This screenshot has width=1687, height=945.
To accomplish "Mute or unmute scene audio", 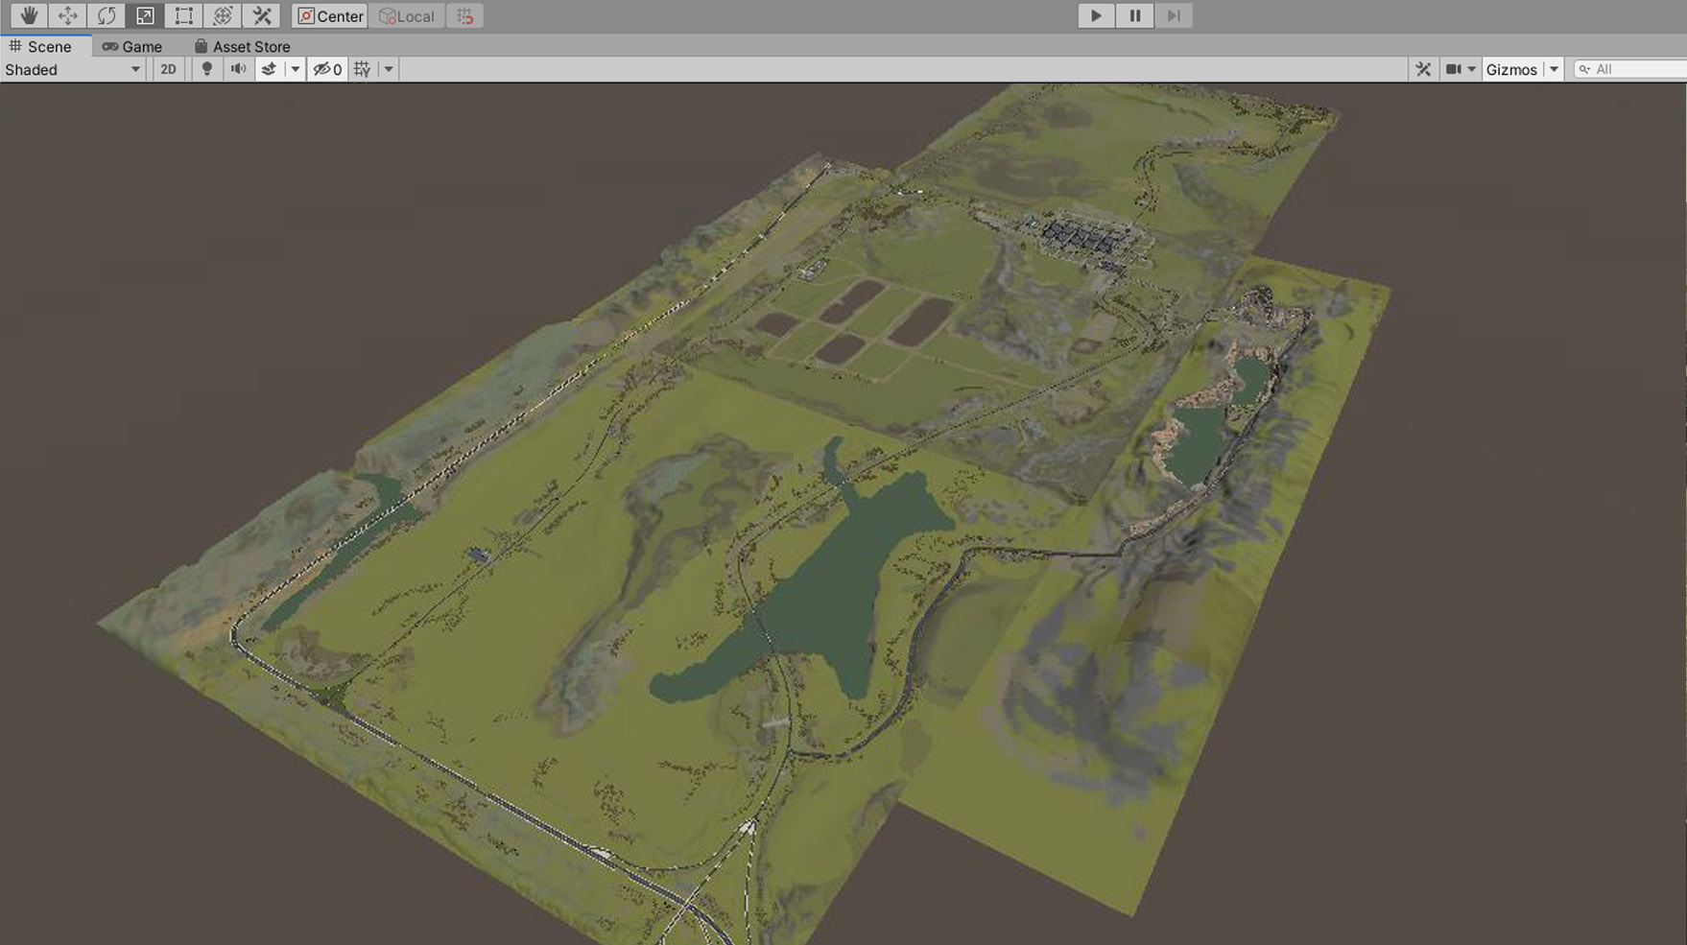I will click(238, 69).
